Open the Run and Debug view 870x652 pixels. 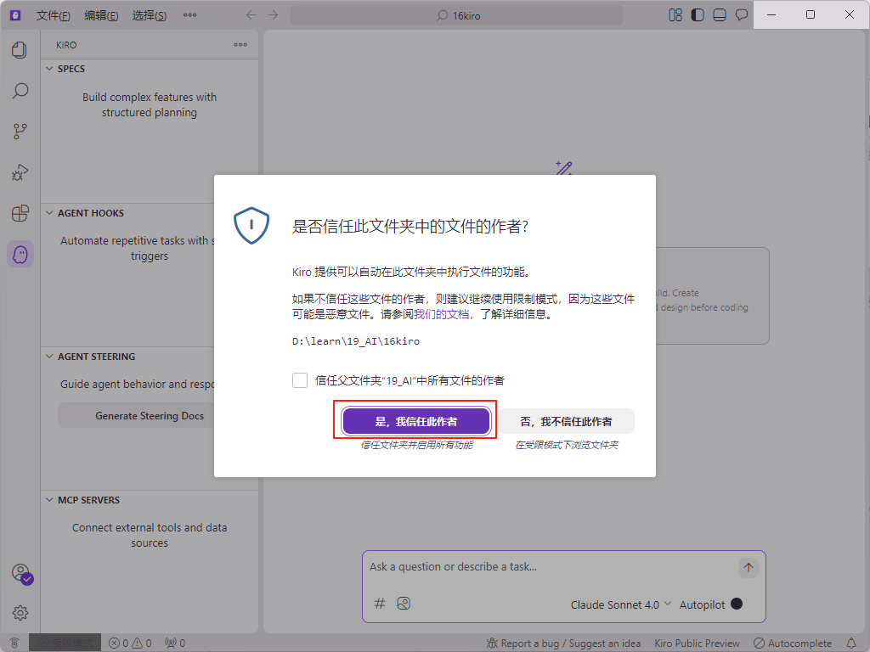20,172
